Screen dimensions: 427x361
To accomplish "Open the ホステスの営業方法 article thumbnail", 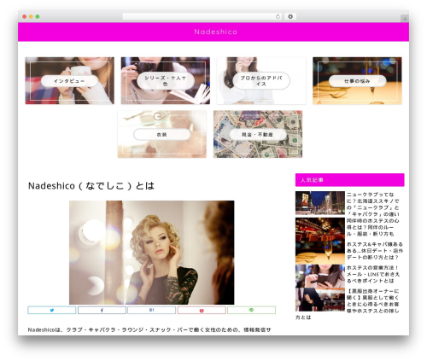I will (x=320, y=276).
